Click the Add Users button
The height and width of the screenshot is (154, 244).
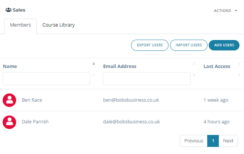pyautogui.click(x=224, y=45)
